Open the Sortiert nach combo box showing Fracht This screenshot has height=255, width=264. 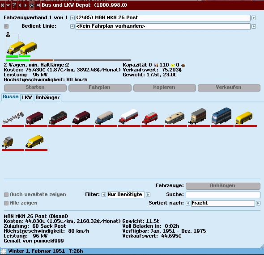pyautogui.click(x=223, y=203)
